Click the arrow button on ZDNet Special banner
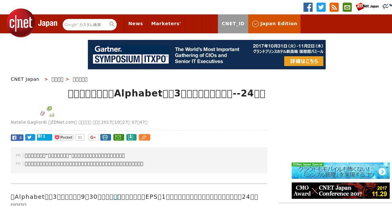The height and width of the screenshot is (206, 392). point(382,172)
